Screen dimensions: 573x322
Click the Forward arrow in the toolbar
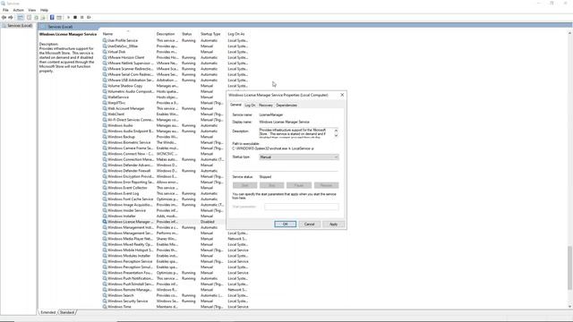(11, 17)
